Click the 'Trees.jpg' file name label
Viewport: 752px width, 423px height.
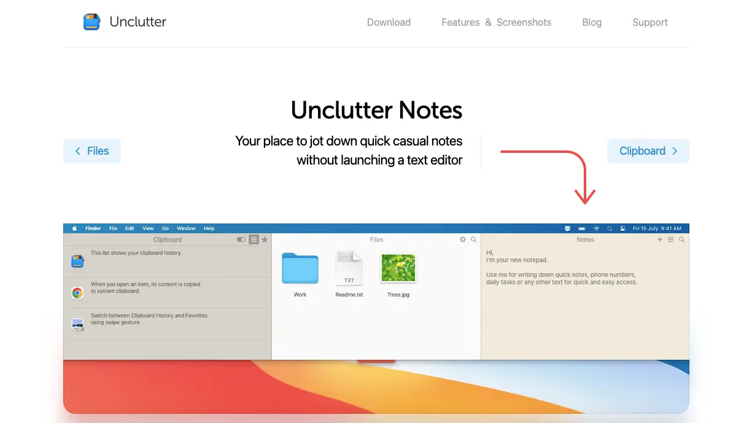point(398,295)
